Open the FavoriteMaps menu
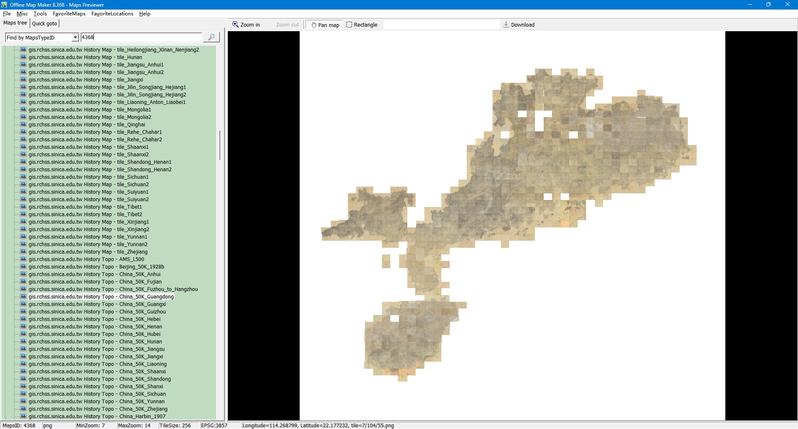798x429 pixels. (x=69, y=14)
